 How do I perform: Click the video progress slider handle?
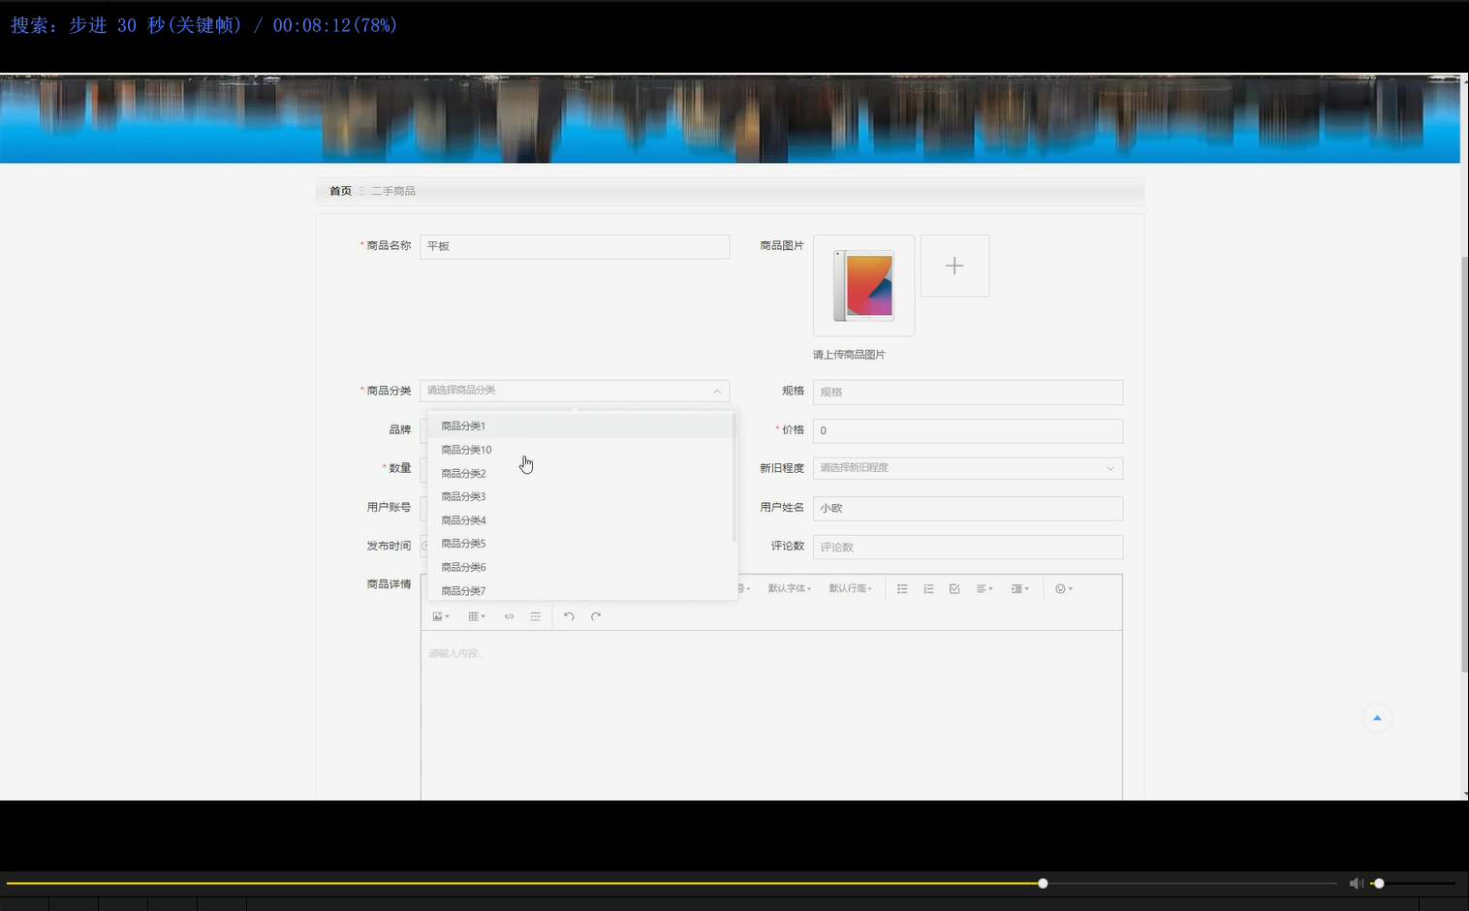point(1043,883)
